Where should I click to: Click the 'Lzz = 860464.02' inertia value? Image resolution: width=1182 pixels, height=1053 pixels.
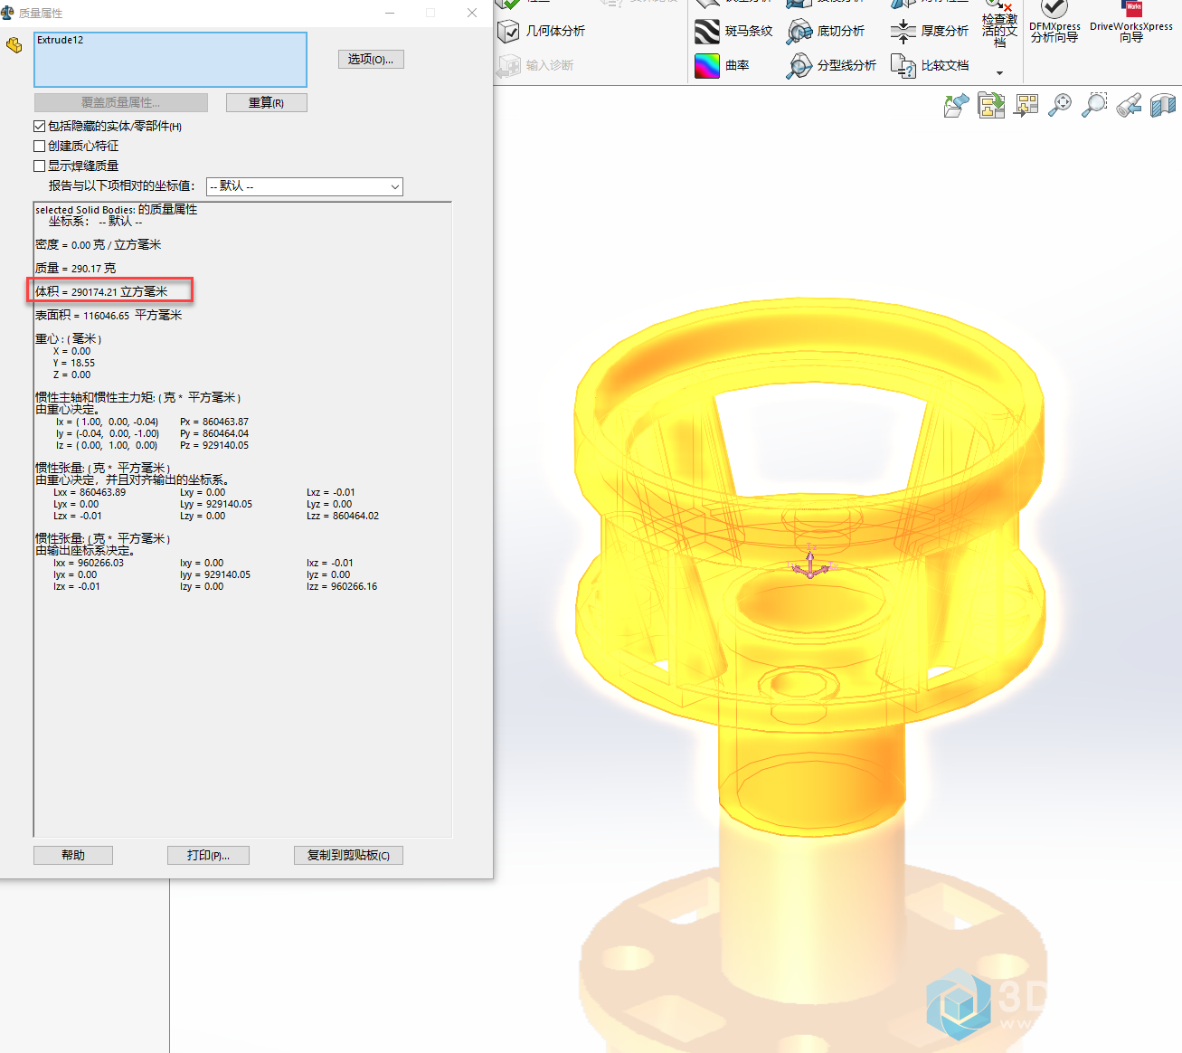pos(343,516)
